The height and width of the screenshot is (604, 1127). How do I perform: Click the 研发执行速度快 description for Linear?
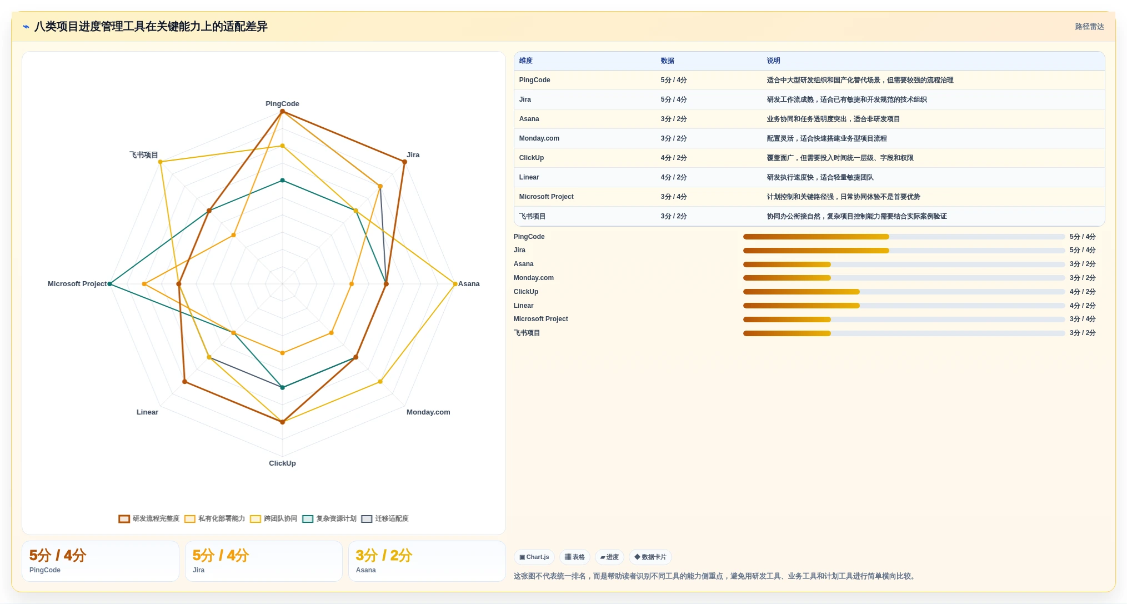coord(820,178)
